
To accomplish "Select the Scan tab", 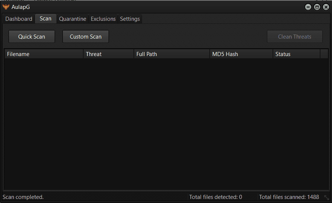I will coord(45,19).
